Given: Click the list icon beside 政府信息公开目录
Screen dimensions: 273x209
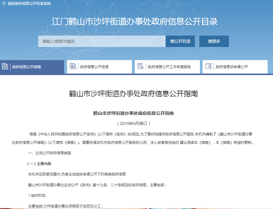Looking at the screenshot, I should click(73, 66).
